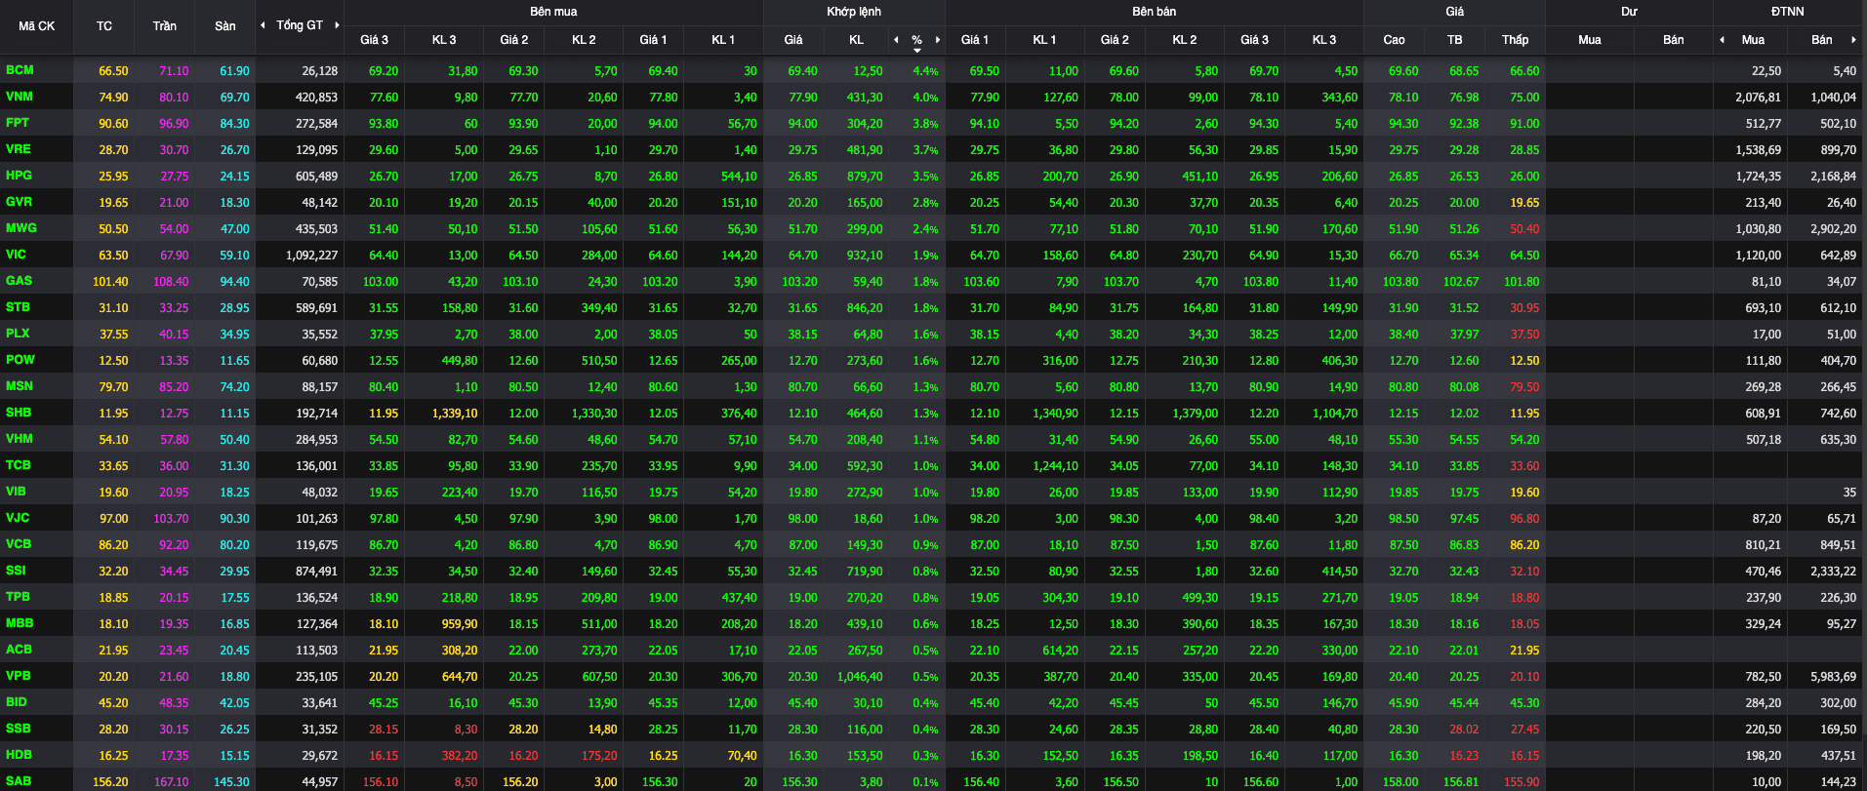Viewport: 1867px width, 791px height.
Task: Click TCB sell volume 1,244,10
Action: pyautogui.click(x=1056, y=466)
